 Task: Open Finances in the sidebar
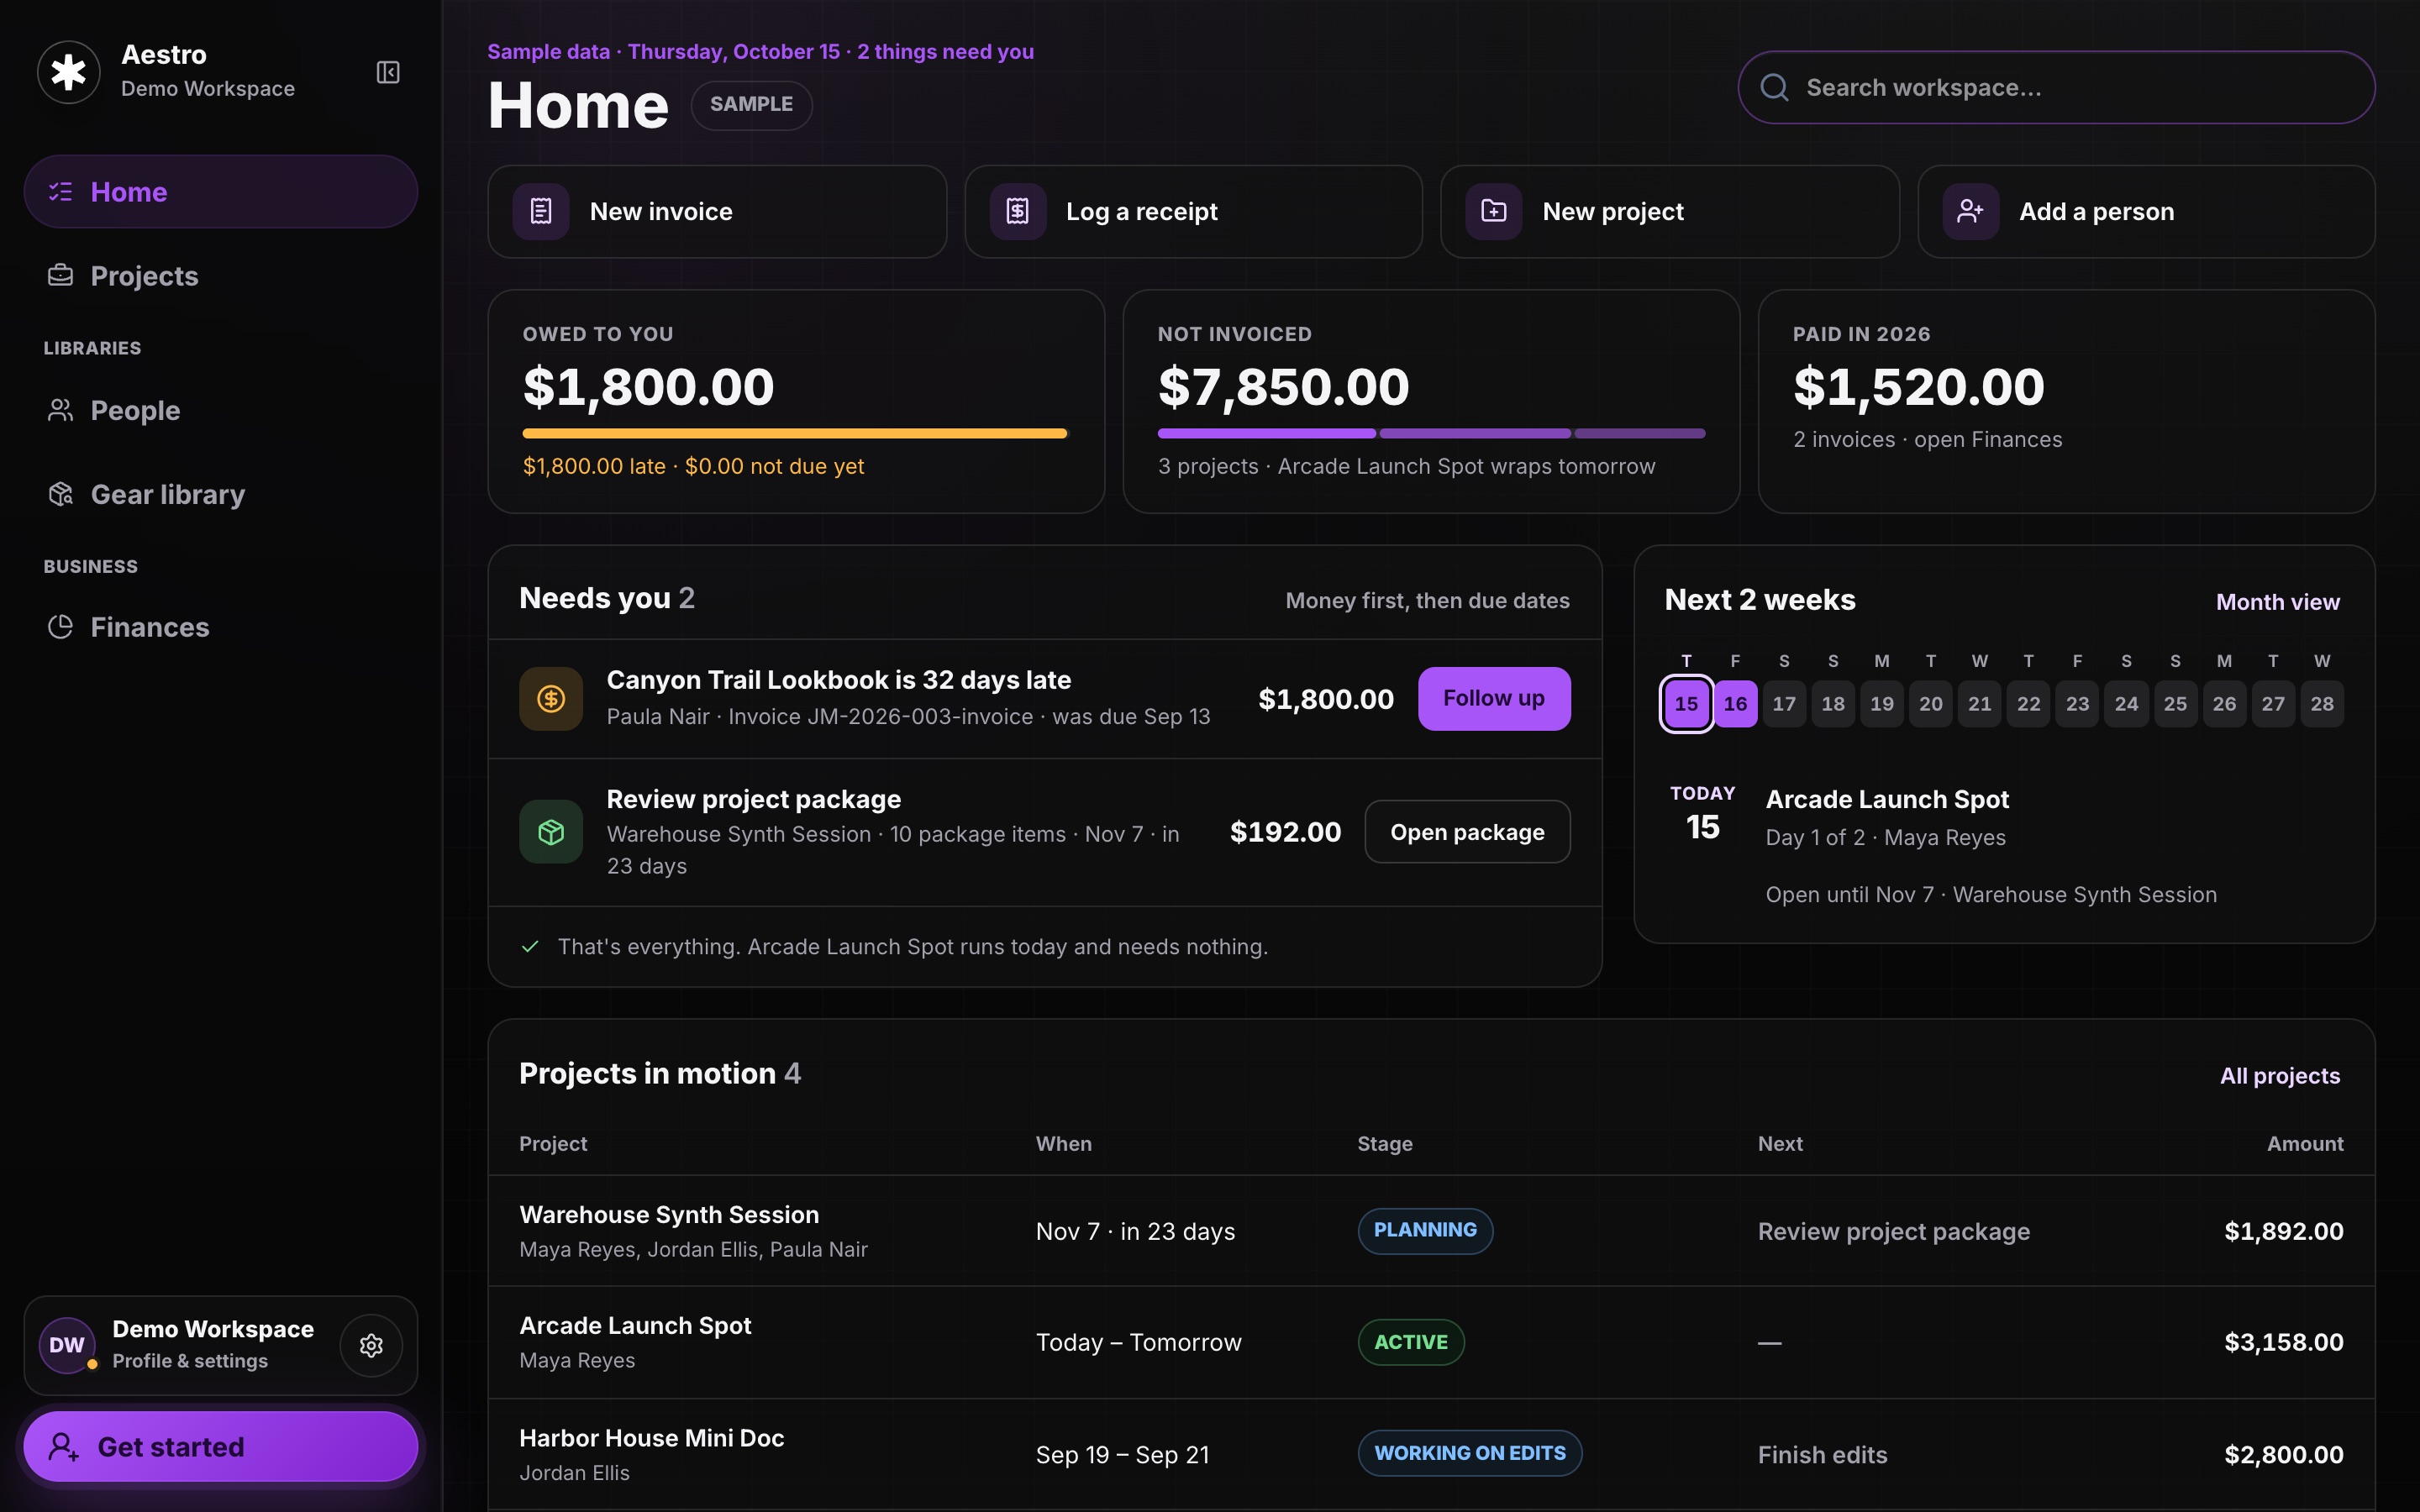[221, 627]
